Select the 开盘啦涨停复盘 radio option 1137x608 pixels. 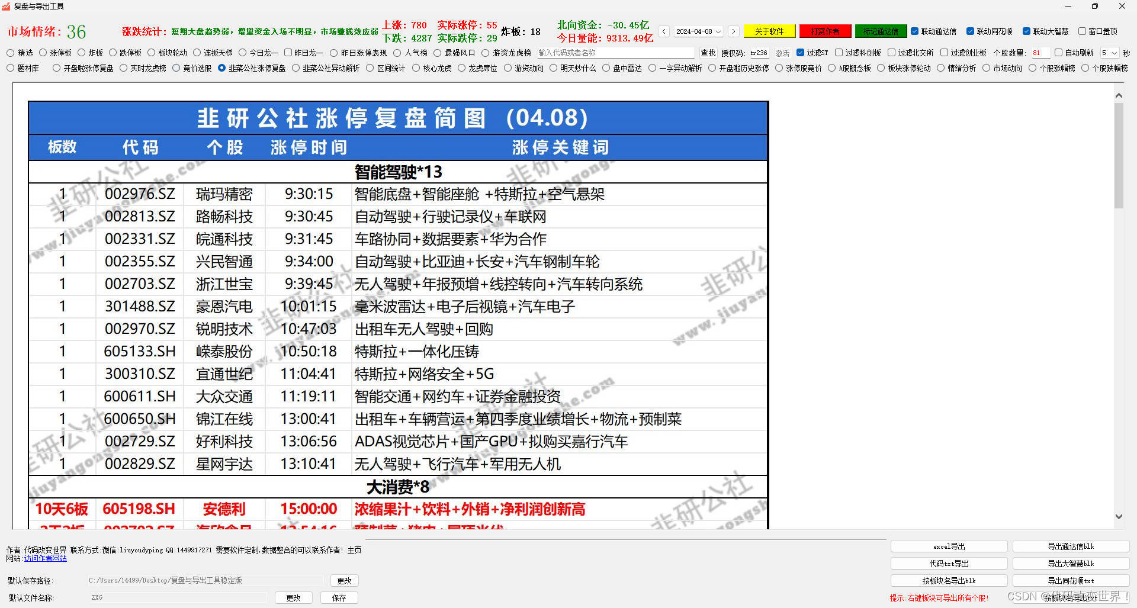click(57, 68)
